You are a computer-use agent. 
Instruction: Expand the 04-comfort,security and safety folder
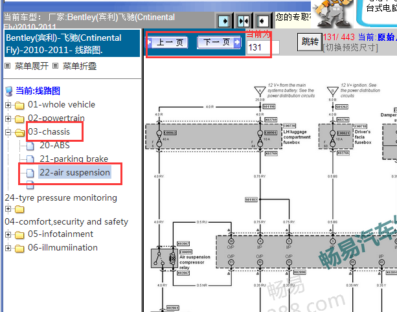pyautogui.click(x=8, y=209)
